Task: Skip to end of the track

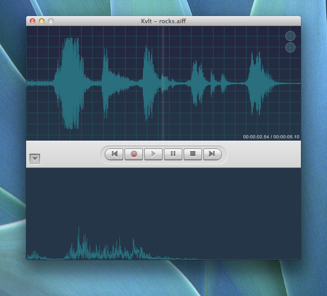Action: pyautogui.click(x=213, y=154)
